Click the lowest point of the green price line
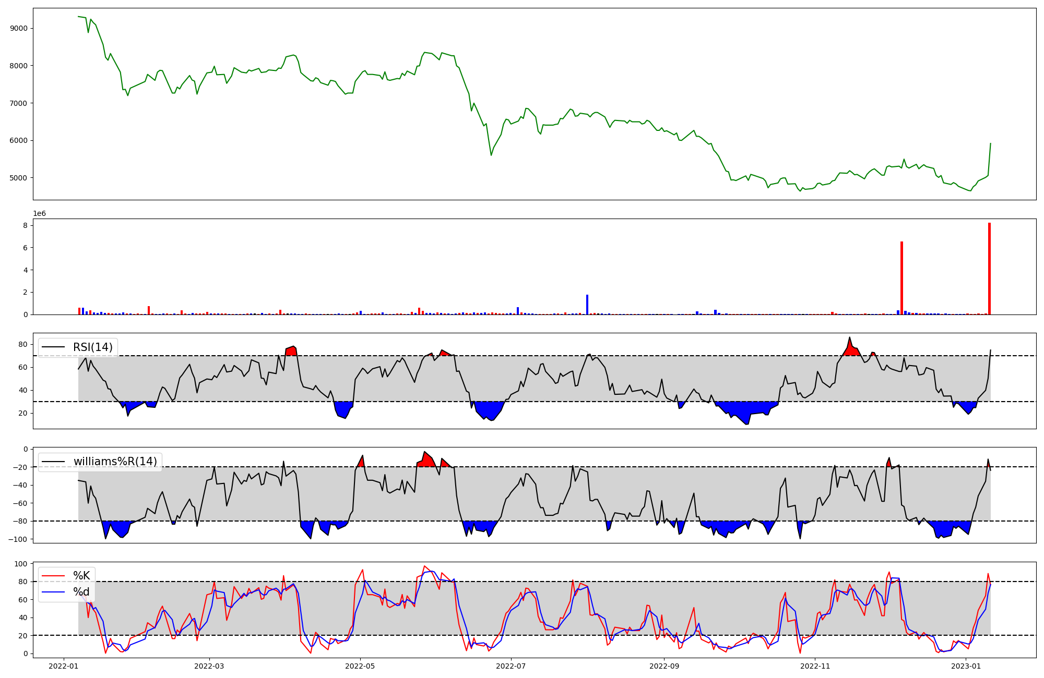Screen dimensions: 1044x678 click(x=800, y=191)
